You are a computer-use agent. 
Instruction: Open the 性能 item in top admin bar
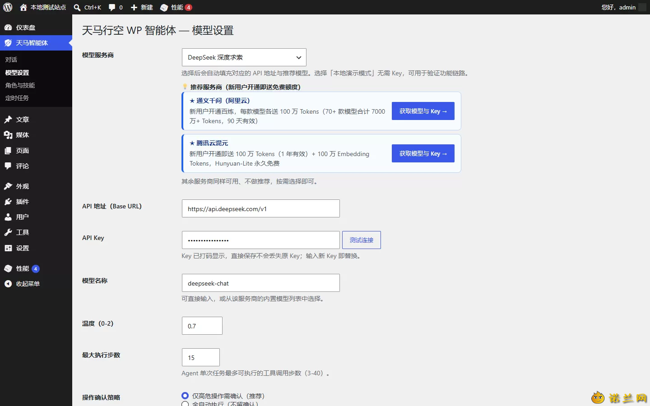click(176, 7)
